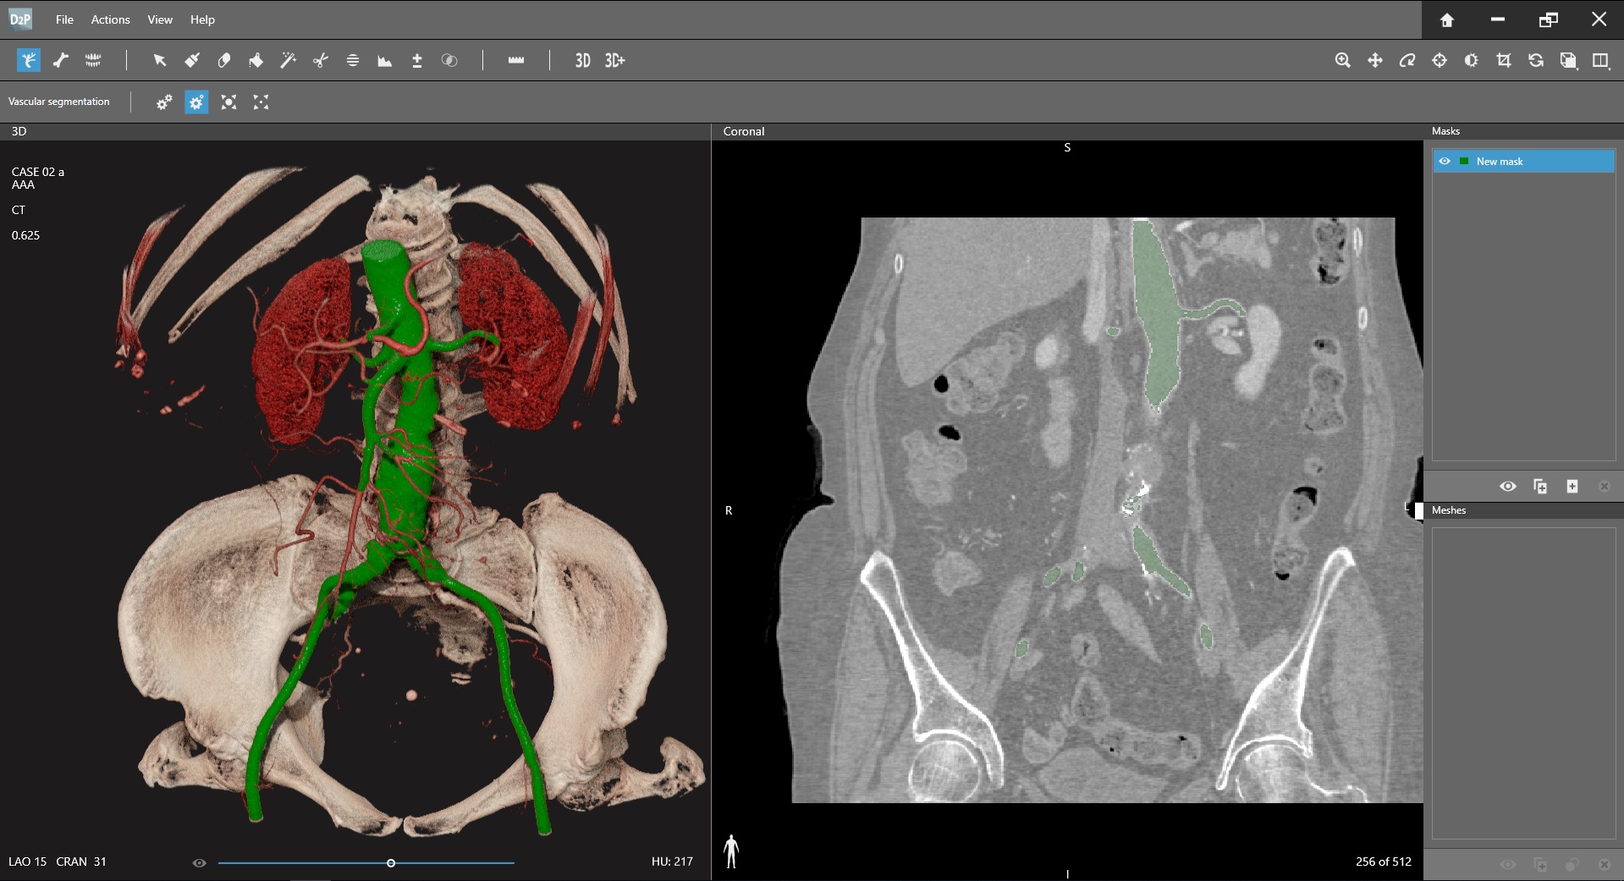Toggle the 3D view visibility eye

(200, 862)
